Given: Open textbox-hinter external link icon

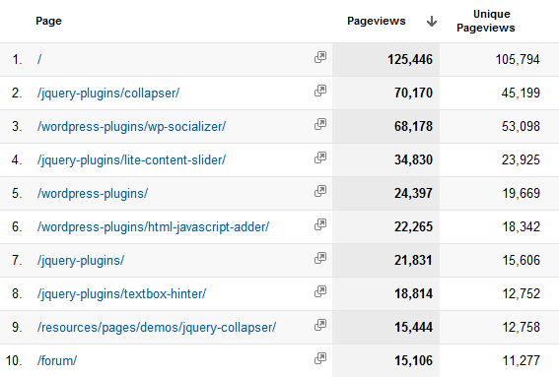Looking at the screenshot, I should pos(320,291).
